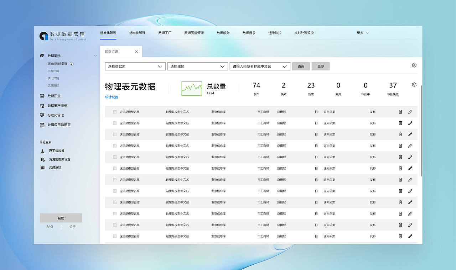The width and height of the screenshot is (456, 270).
Task: Click the copy icon on the second row
Action: click(x=400, y=123)
